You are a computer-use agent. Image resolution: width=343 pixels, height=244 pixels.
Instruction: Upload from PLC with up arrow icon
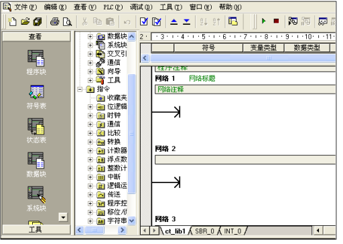tap(174, 21)
